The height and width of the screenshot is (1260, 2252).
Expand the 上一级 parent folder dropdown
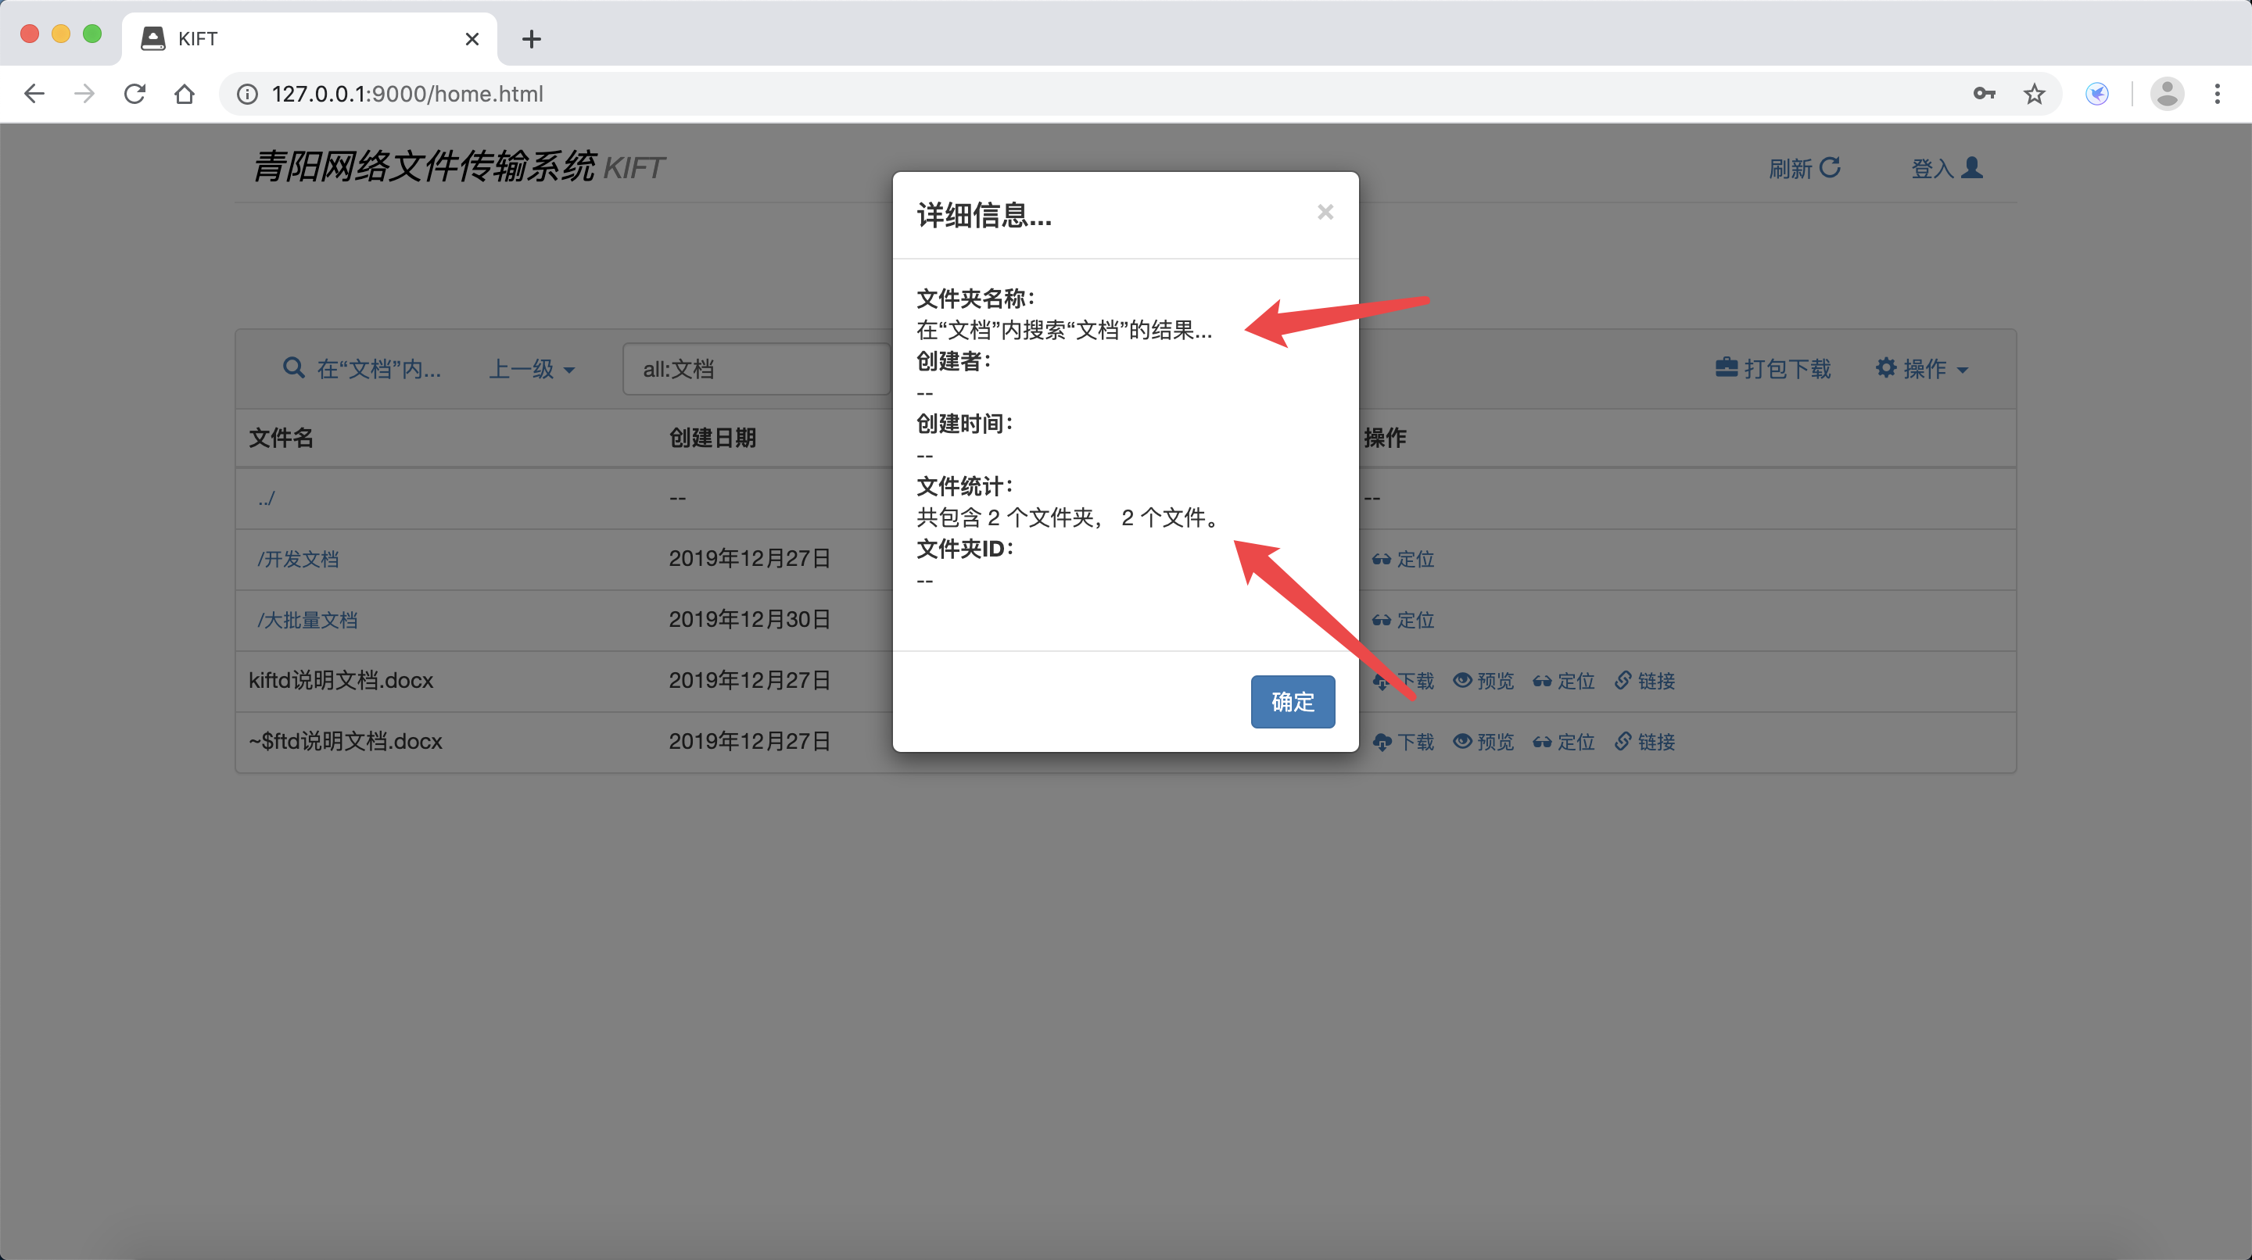coord(532,369)
